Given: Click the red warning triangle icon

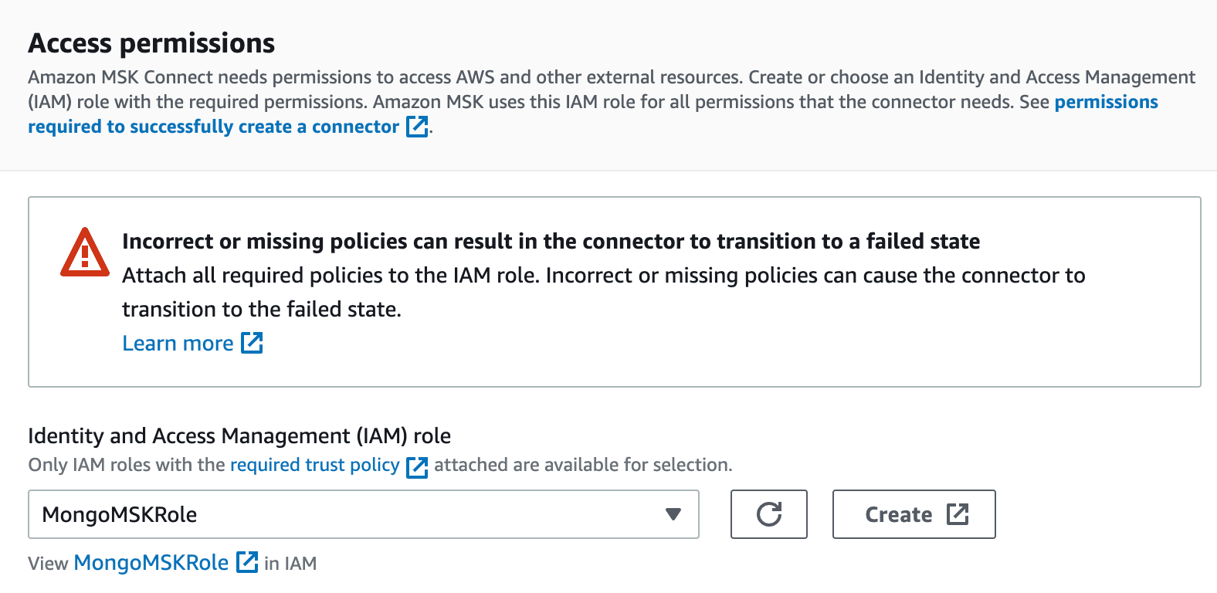Looking at the screenshot, I should click(84, 253).
